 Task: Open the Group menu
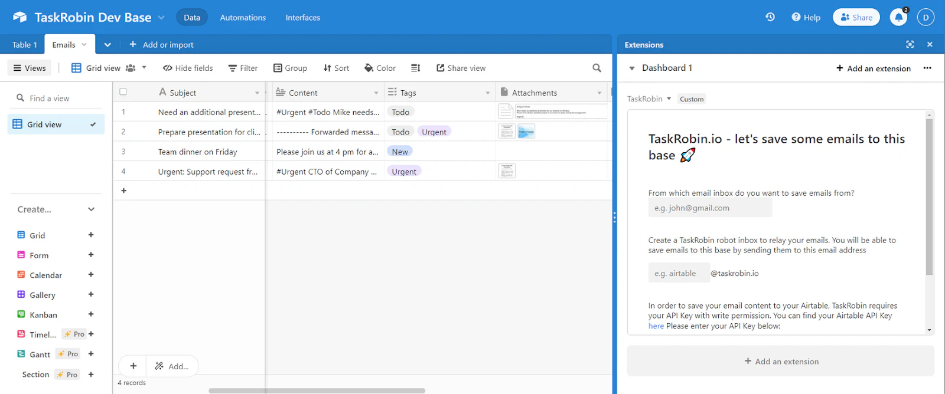click(x=290, y=68)
